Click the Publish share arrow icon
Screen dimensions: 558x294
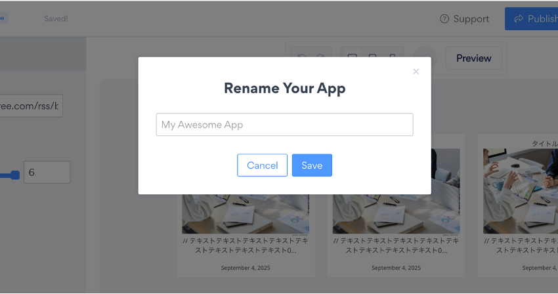[519, 18]
